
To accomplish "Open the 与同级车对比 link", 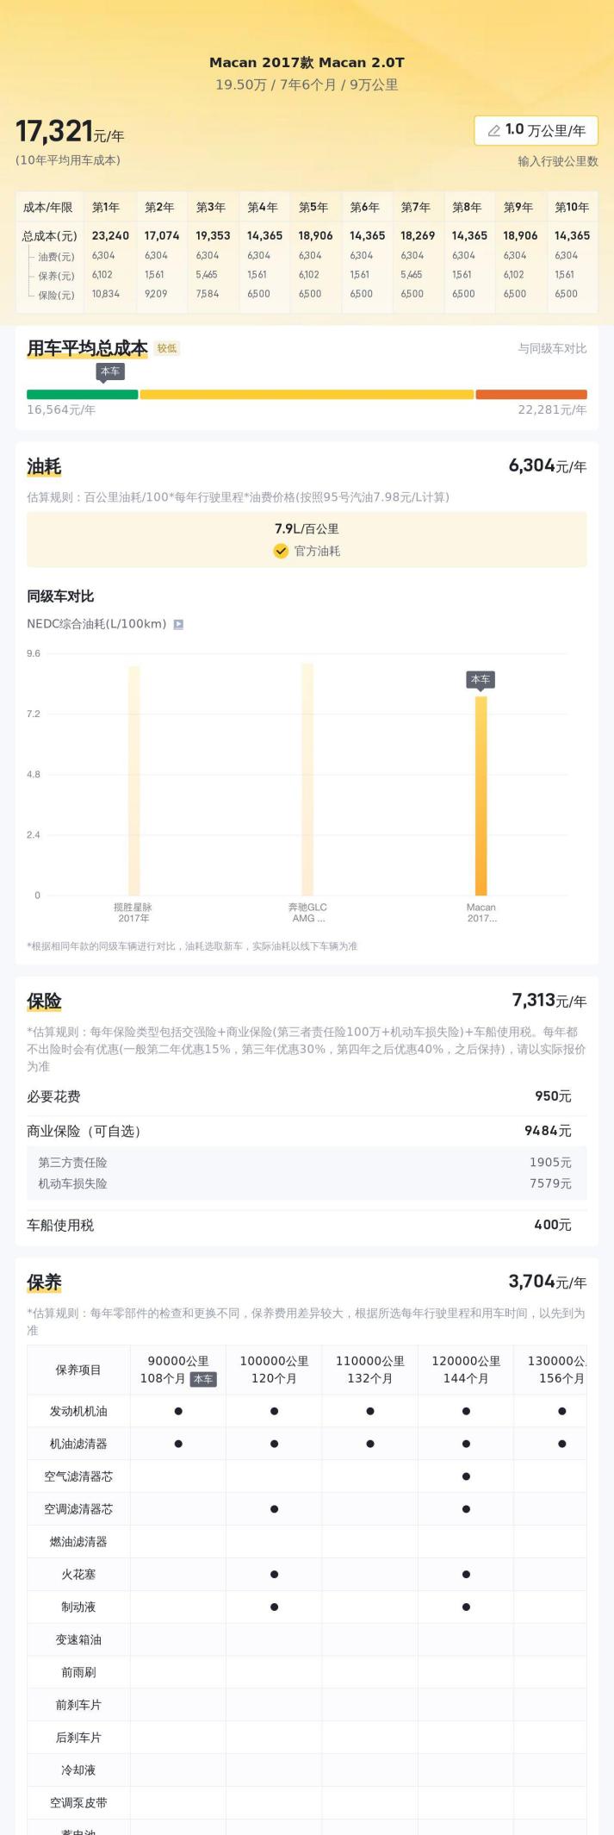I will [x=552, y=349].
